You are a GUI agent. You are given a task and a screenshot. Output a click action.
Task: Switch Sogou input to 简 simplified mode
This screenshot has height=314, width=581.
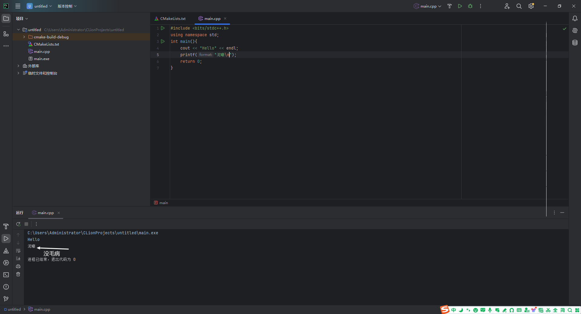[562, 310]
